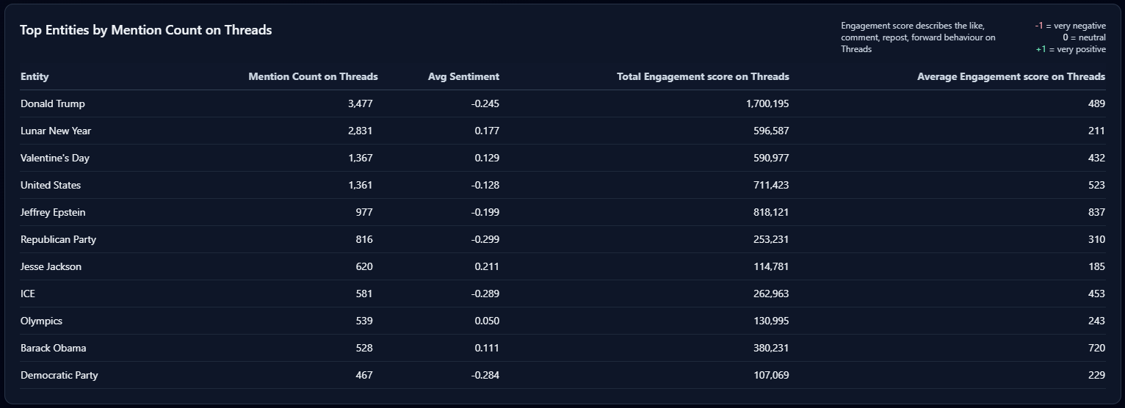Click mention count 3,477 for Donald Trump
The image size is (1125, 408).
(x=360, y=103)
